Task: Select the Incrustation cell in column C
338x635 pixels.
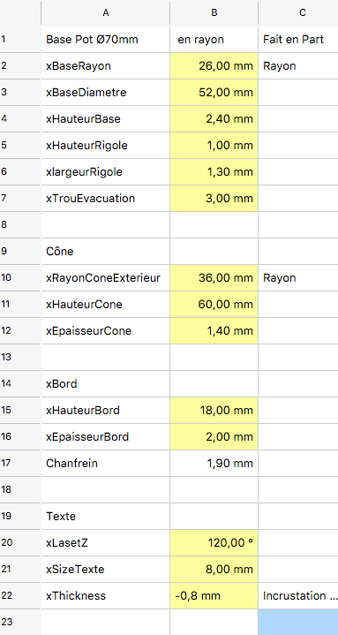Action: (x=298, y=596)
